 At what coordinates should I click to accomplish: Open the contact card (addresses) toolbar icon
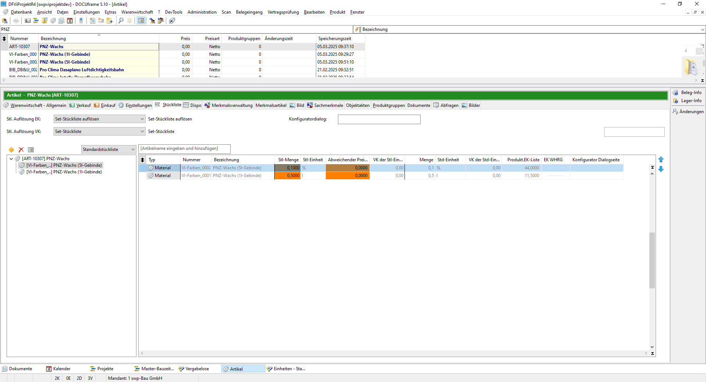pyautogui.click(x=28, y=21)
